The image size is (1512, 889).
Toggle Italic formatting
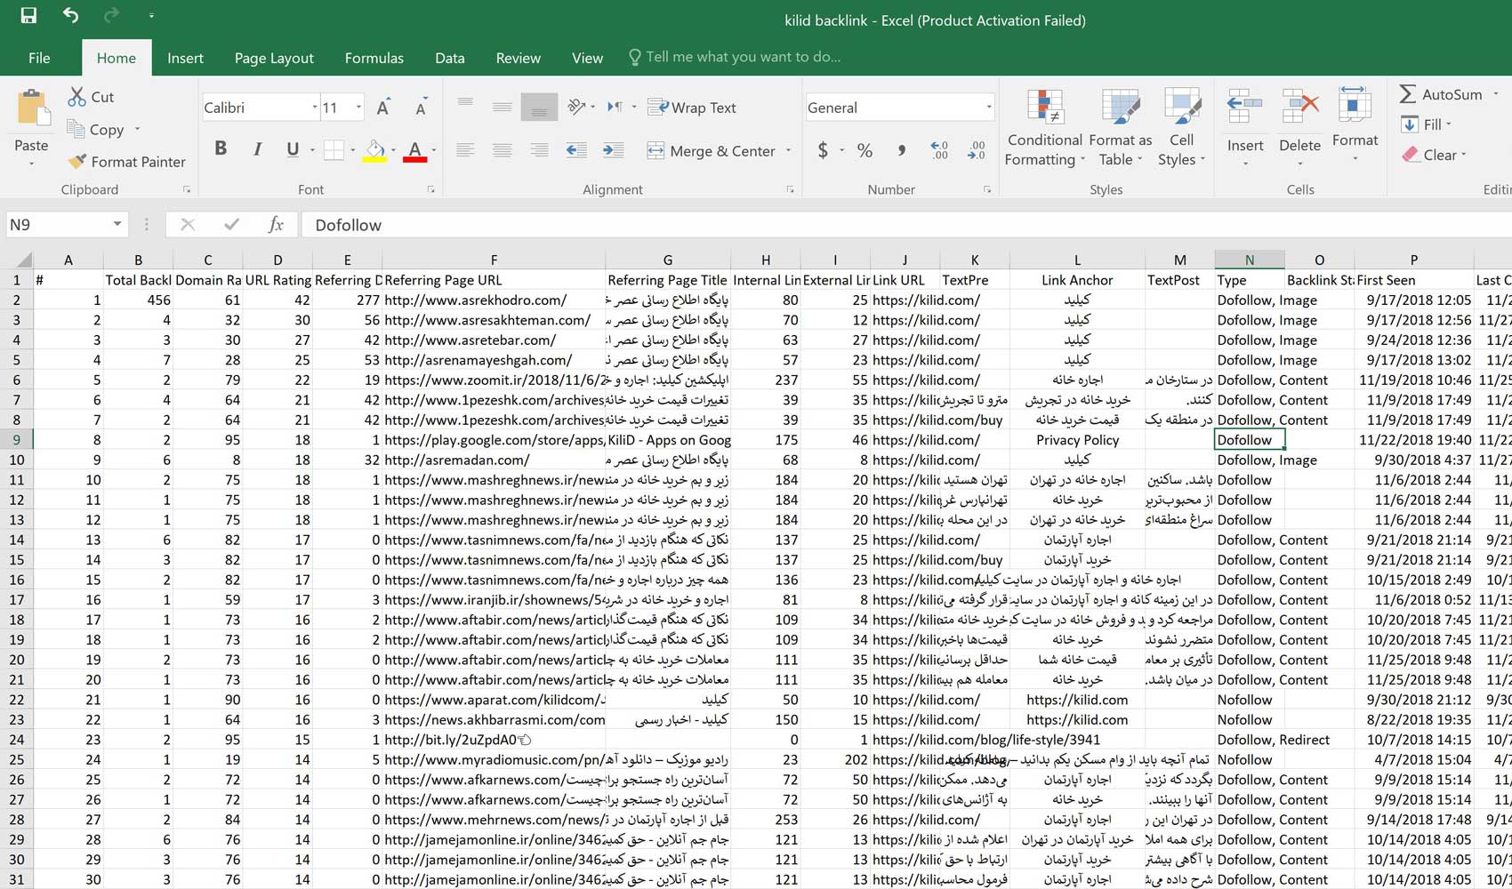[257, 149]
